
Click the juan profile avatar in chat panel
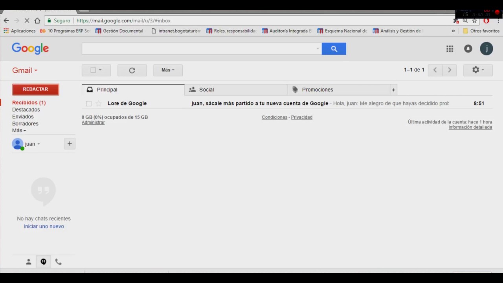click(18, 144)
